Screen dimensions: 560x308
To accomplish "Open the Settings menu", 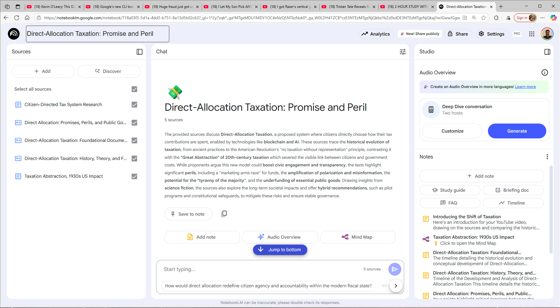I will (x=492, y=34).
